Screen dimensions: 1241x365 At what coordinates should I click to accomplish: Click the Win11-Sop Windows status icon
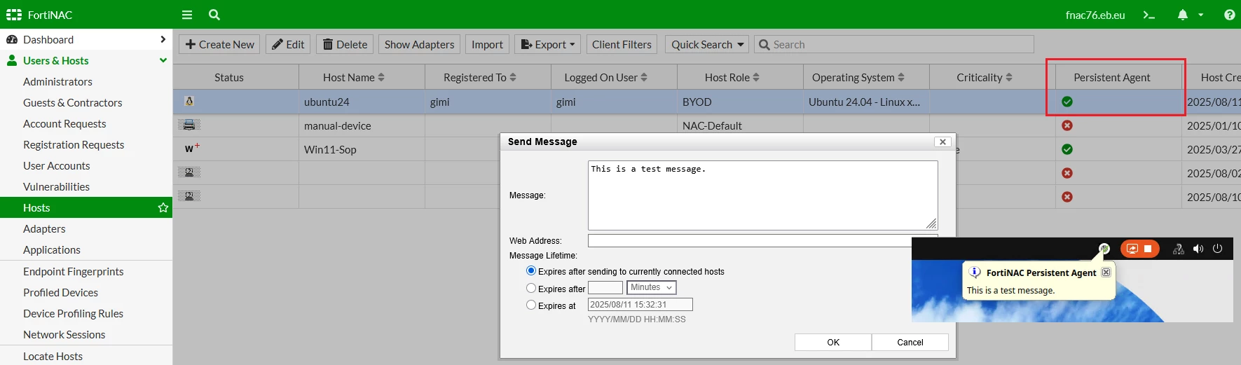pyautogui.click(x=192, y=149)
